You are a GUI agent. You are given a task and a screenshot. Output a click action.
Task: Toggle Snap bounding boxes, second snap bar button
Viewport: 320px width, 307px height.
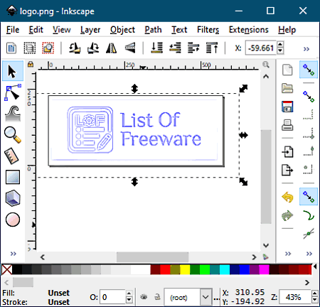point(309,97)
